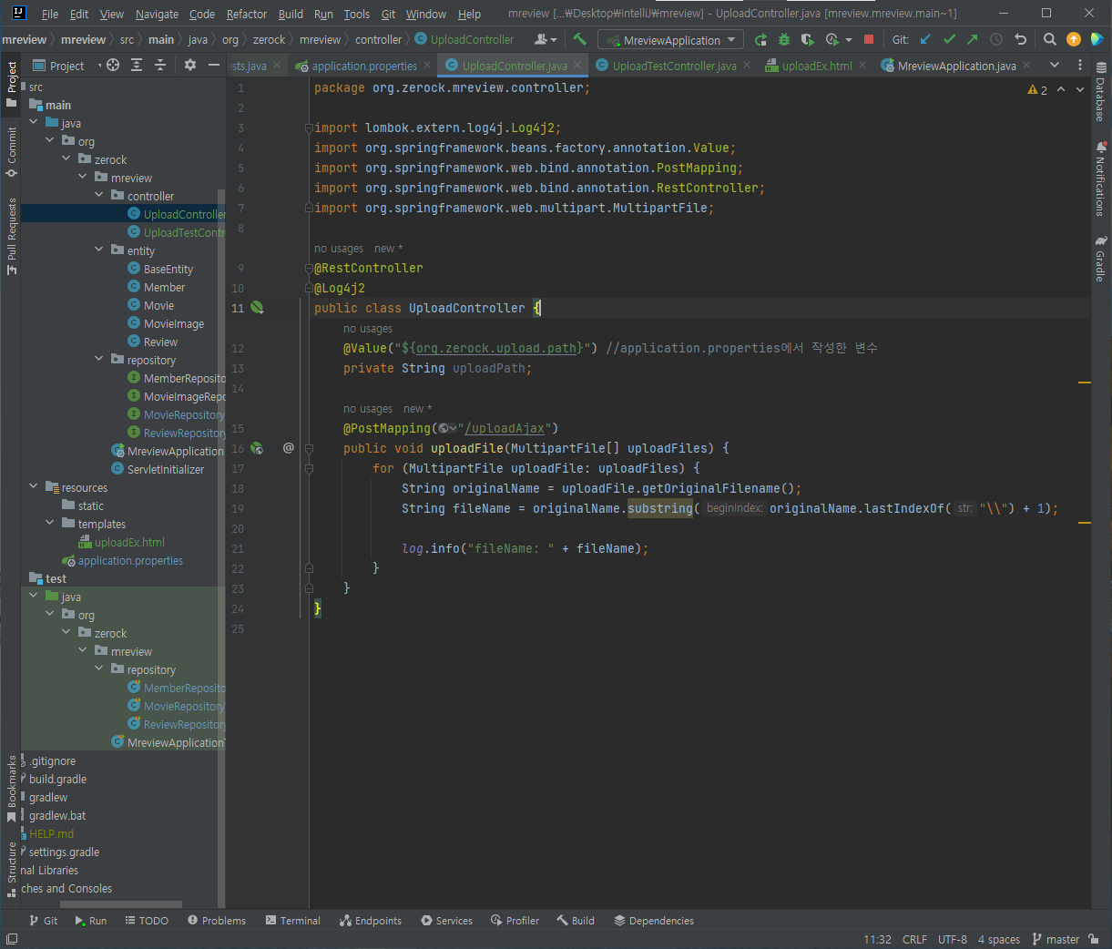Collapse the entity folder
This screenshot has height=949, width=1112.
pyautogui.click(x=99, y=250)
